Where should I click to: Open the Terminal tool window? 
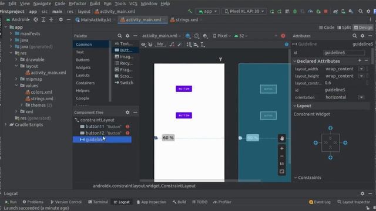[x=98, y=202]
